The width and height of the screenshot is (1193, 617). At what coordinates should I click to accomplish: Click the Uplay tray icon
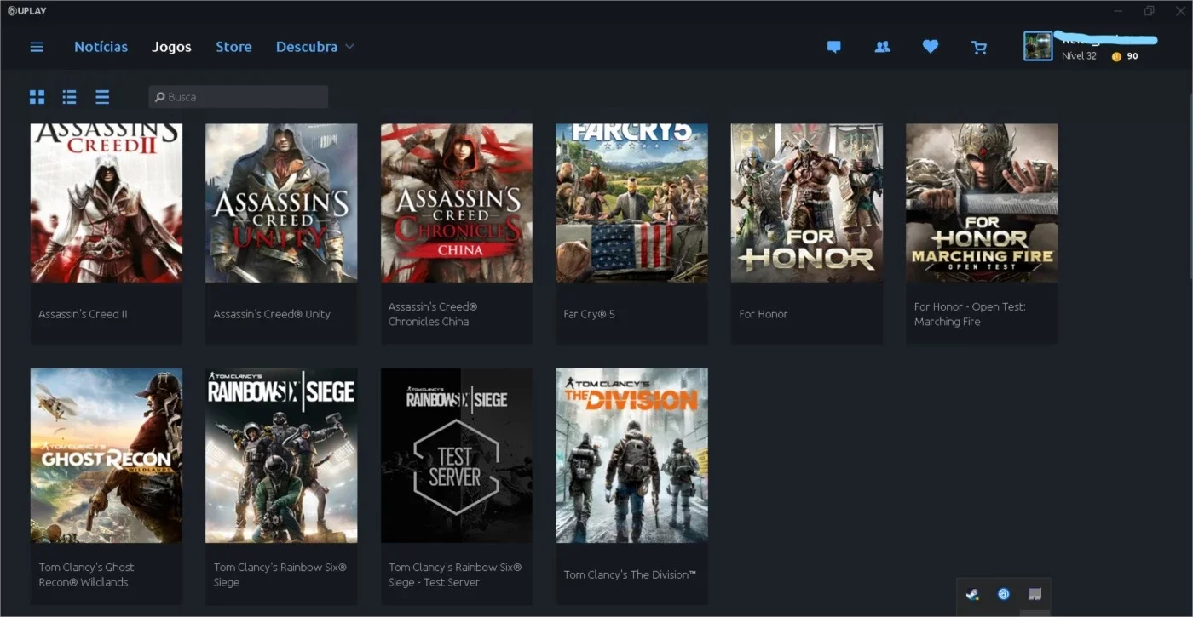pyautogui.click(x=1004, y=594)
